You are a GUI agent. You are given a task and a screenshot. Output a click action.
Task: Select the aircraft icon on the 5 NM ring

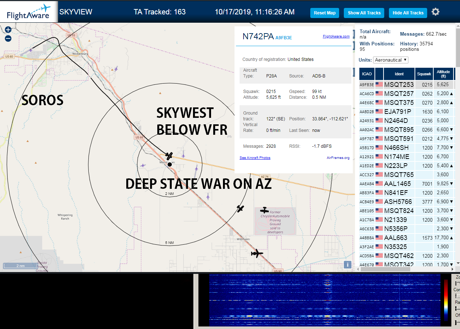240,208
